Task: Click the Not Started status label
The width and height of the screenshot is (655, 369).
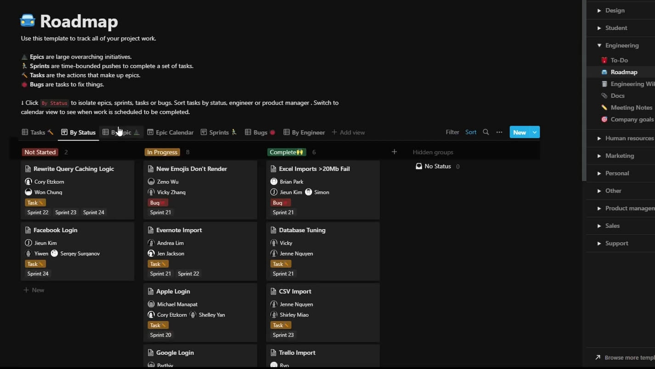Action: point(40,152)
